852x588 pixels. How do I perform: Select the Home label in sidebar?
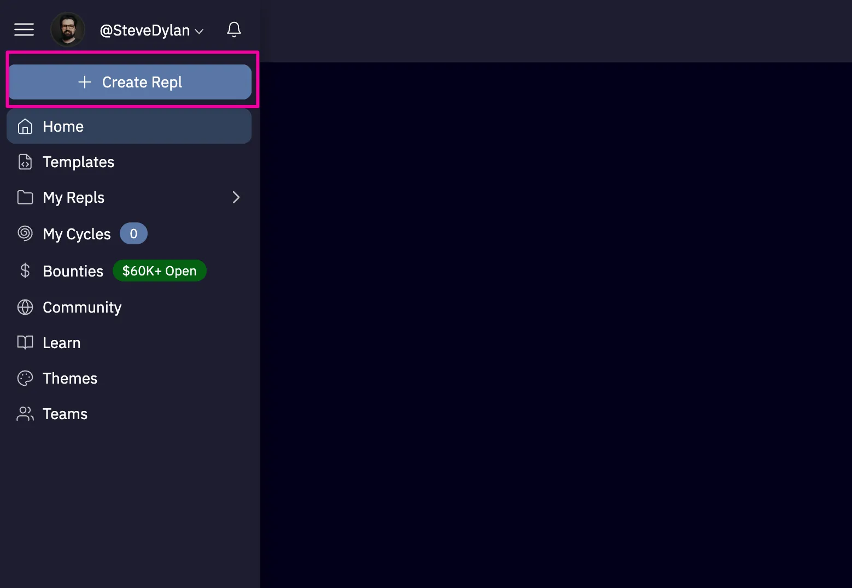pos(63,126)
